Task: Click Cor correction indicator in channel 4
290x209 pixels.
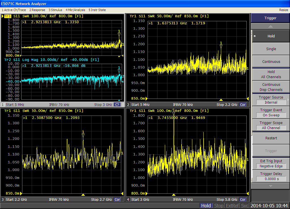Action: [x=243, y=200]
